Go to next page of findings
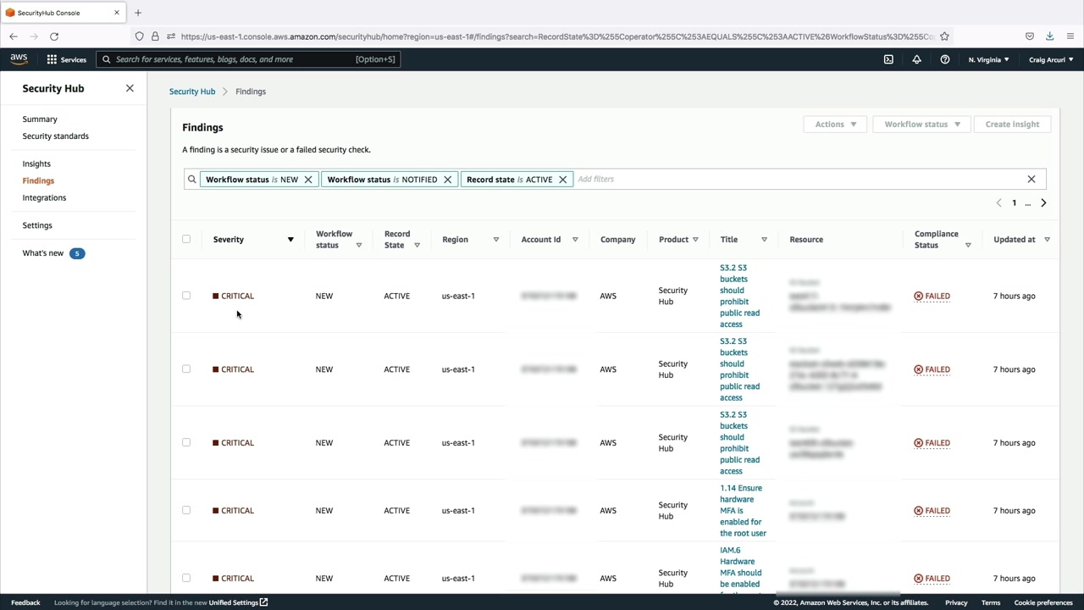Image resolution: width=1084 pixels, height=610 pixels. (1043, 203)
